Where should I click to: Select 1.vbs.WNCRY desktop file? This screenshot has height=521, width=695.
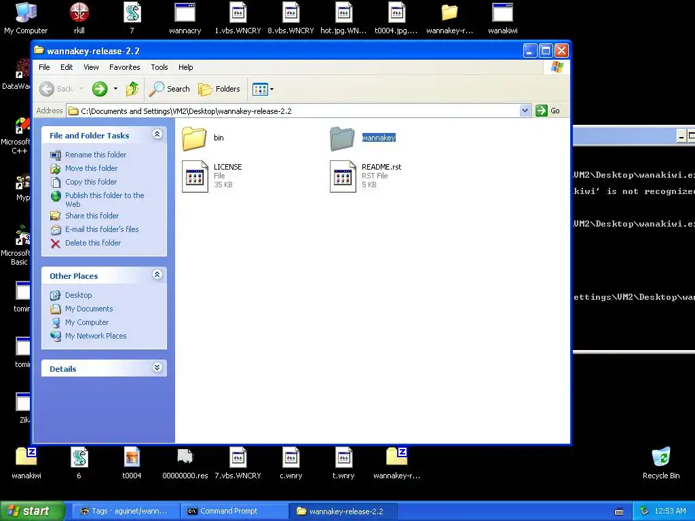click(238, 18)
